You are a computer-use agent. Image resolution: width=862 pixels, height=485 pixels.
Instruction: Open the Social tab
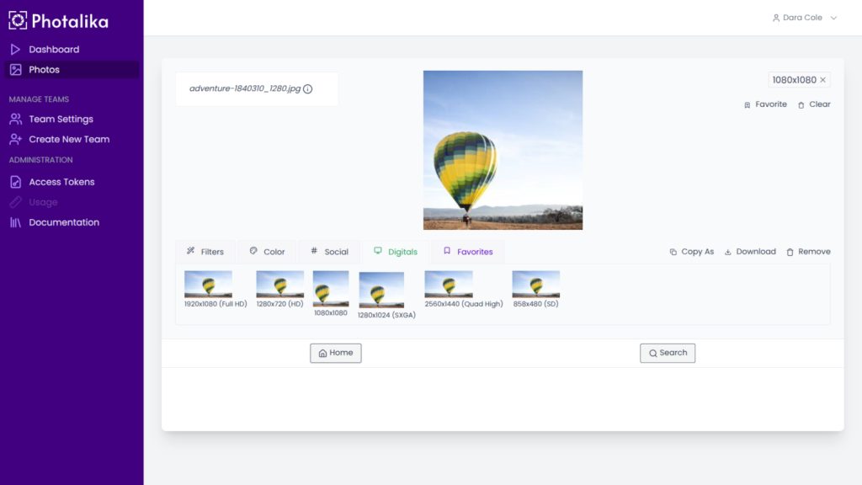tap(329, 252)
